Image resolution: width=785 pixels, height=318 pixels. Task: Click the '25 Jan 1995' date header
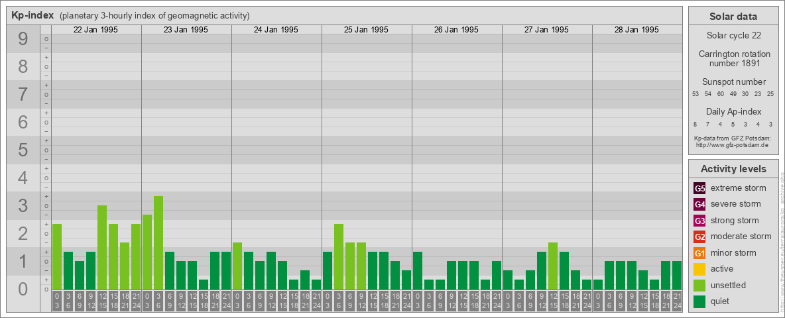pyautogui.click(x=366, y=30)
